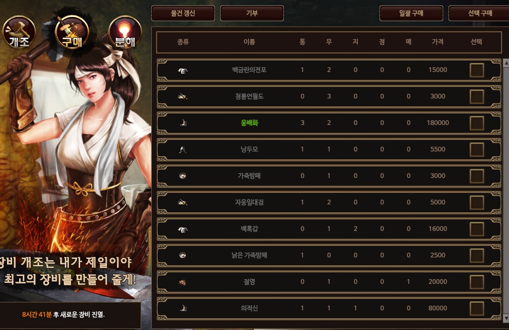Open the 개조 hammer icon

pyautogui.click(x=19, y=32)
